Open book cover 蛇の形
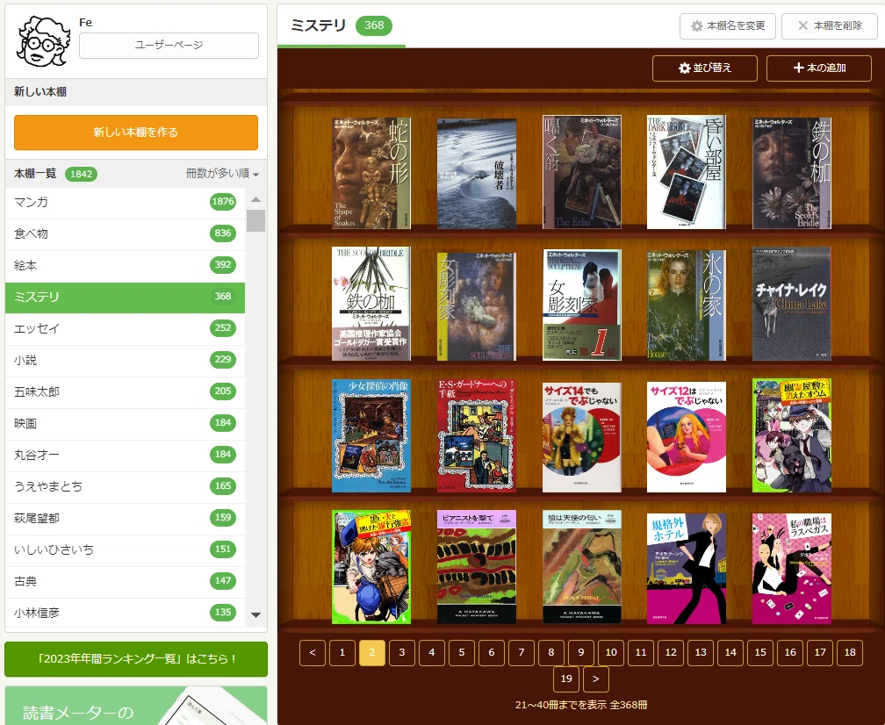Screen dimensions: 885x725 click(x=371, y=173)
